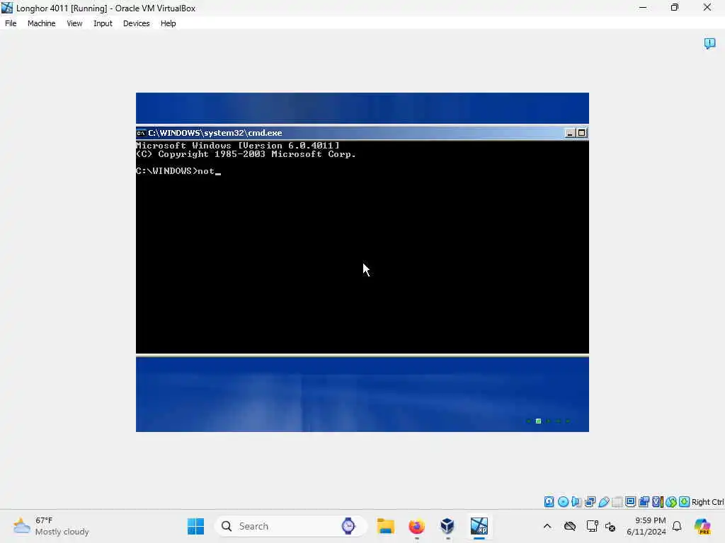This screenshot has width=725, height=543.
Task: Click the display settings status icon
Action: [630, 501]
